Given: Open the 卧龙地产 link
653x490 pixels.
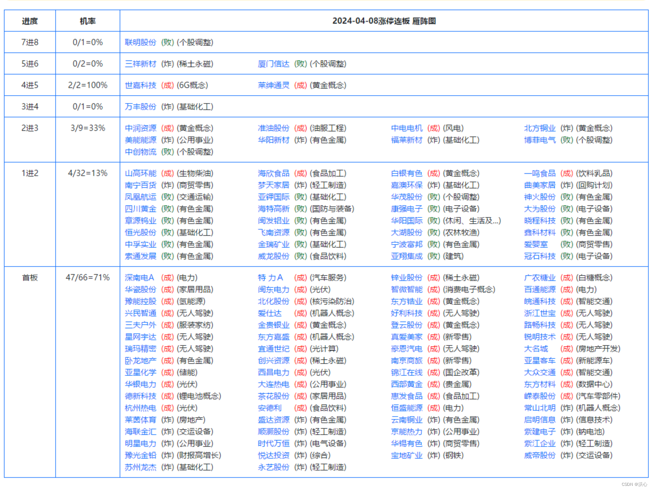Looking at the screenshot, I should click(x=140, y=361).
